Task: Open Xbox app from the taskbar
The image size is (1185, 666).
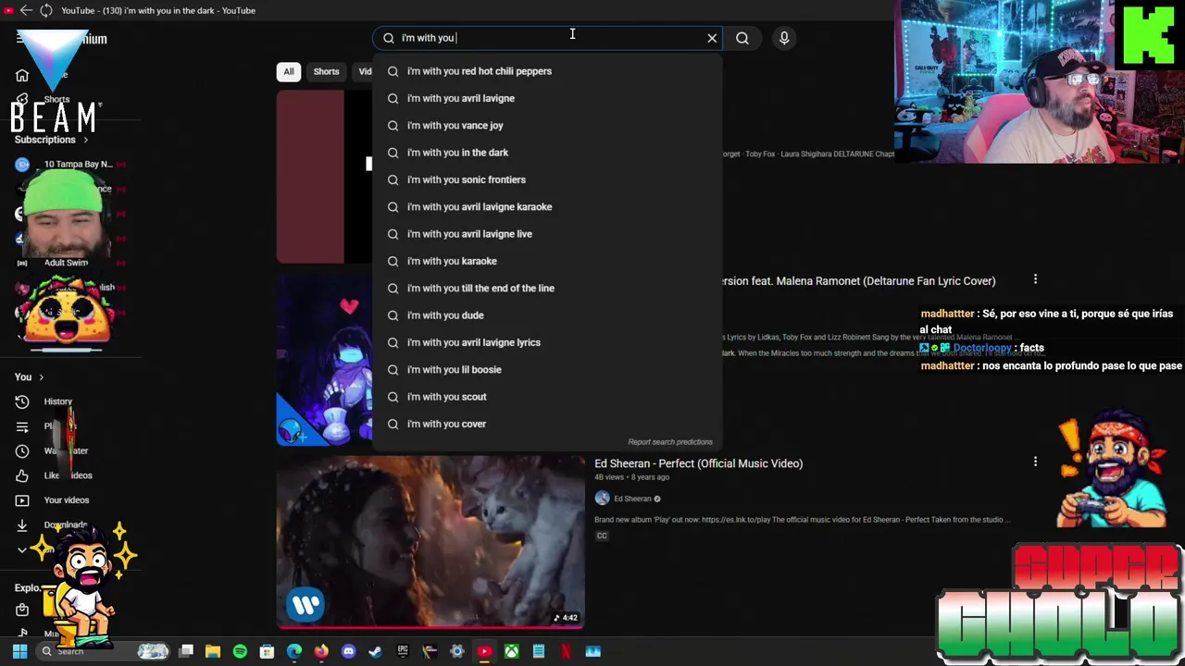Action: [511, 651]
